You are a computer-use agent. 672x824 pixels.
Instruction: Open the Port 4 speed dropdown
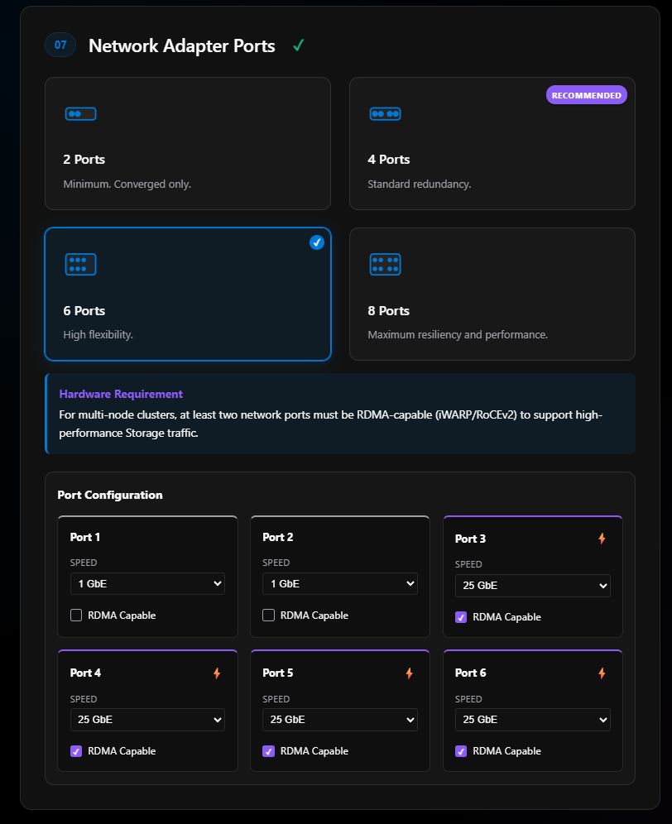coord(147,720)
